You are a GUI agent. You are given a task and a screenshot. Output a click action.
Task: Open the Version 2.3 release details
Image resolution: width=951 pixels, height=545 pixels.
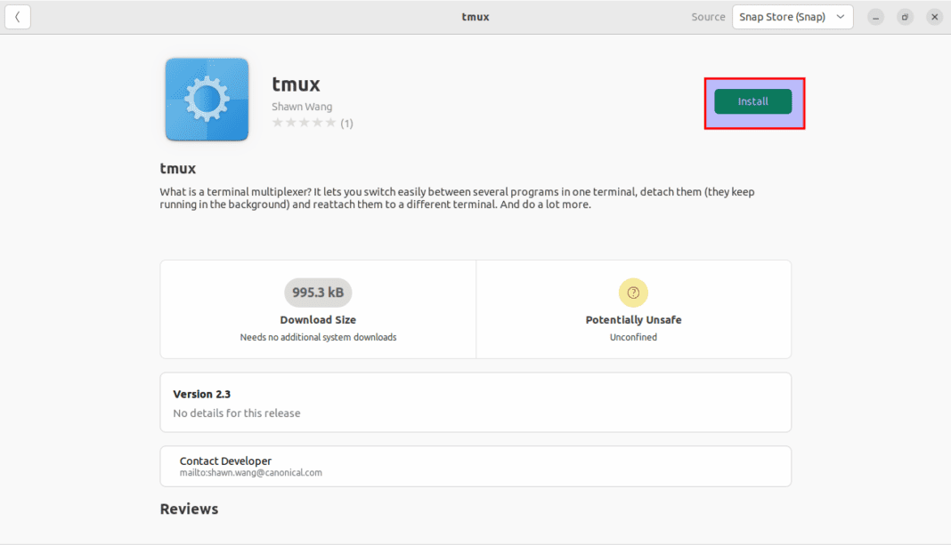475,403
